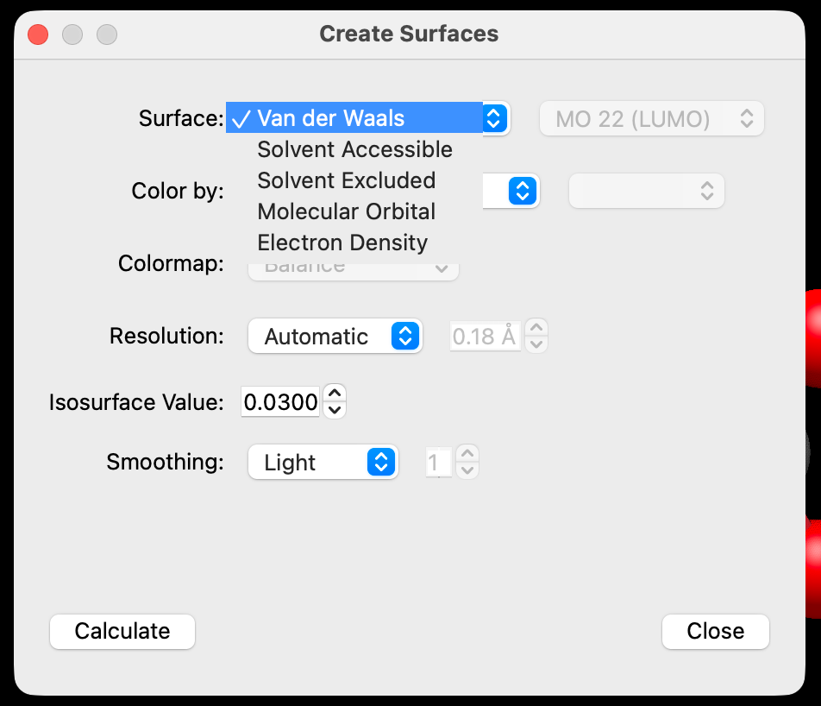
Task: Click the resolution 0.18 Å value field
Action: [485, 337]
